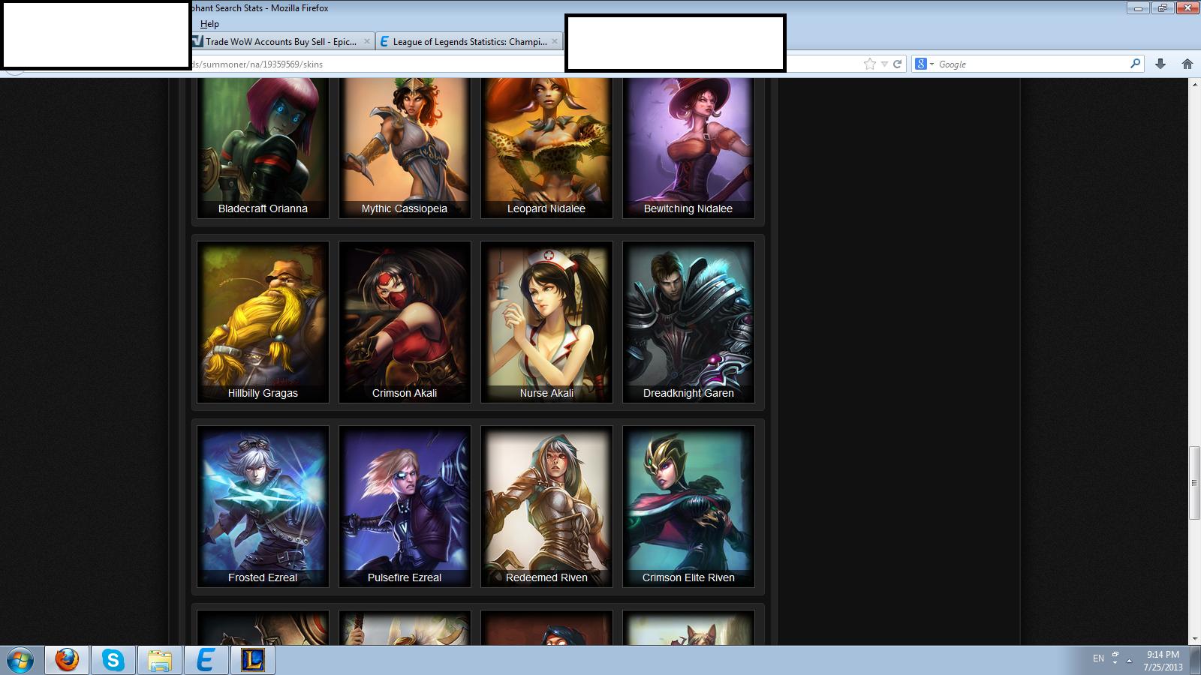
Task: Open the URL history dropdown arrow
Action: pyautogui.click(x=884, y=64)
